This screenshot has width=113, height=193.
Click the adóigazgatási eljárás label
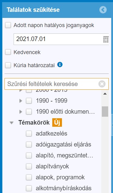63,144
